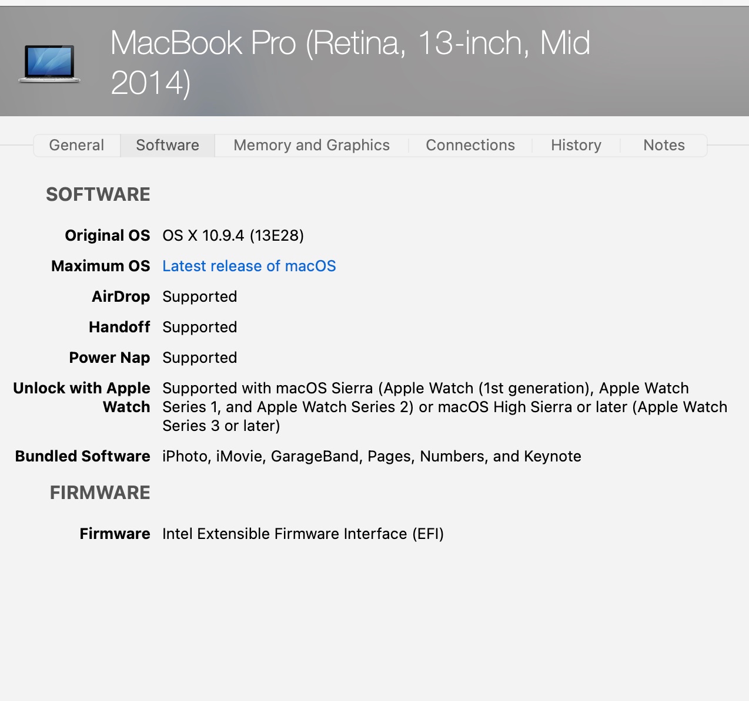Click the Bundled Software app list
This screenshot has width=749, height=701.
pos(372,456)
